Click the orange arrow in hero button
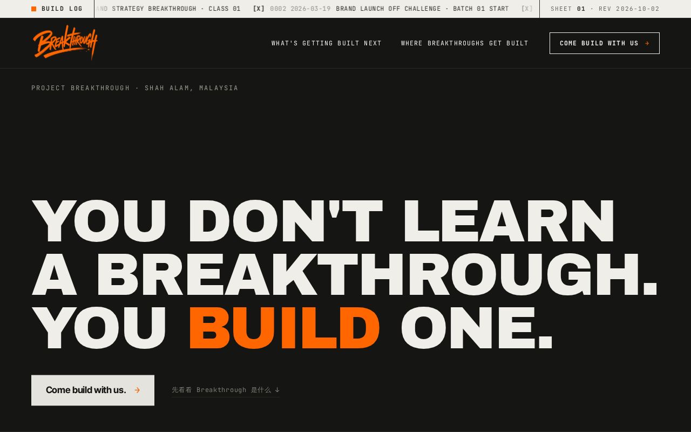 pos(137,390)
